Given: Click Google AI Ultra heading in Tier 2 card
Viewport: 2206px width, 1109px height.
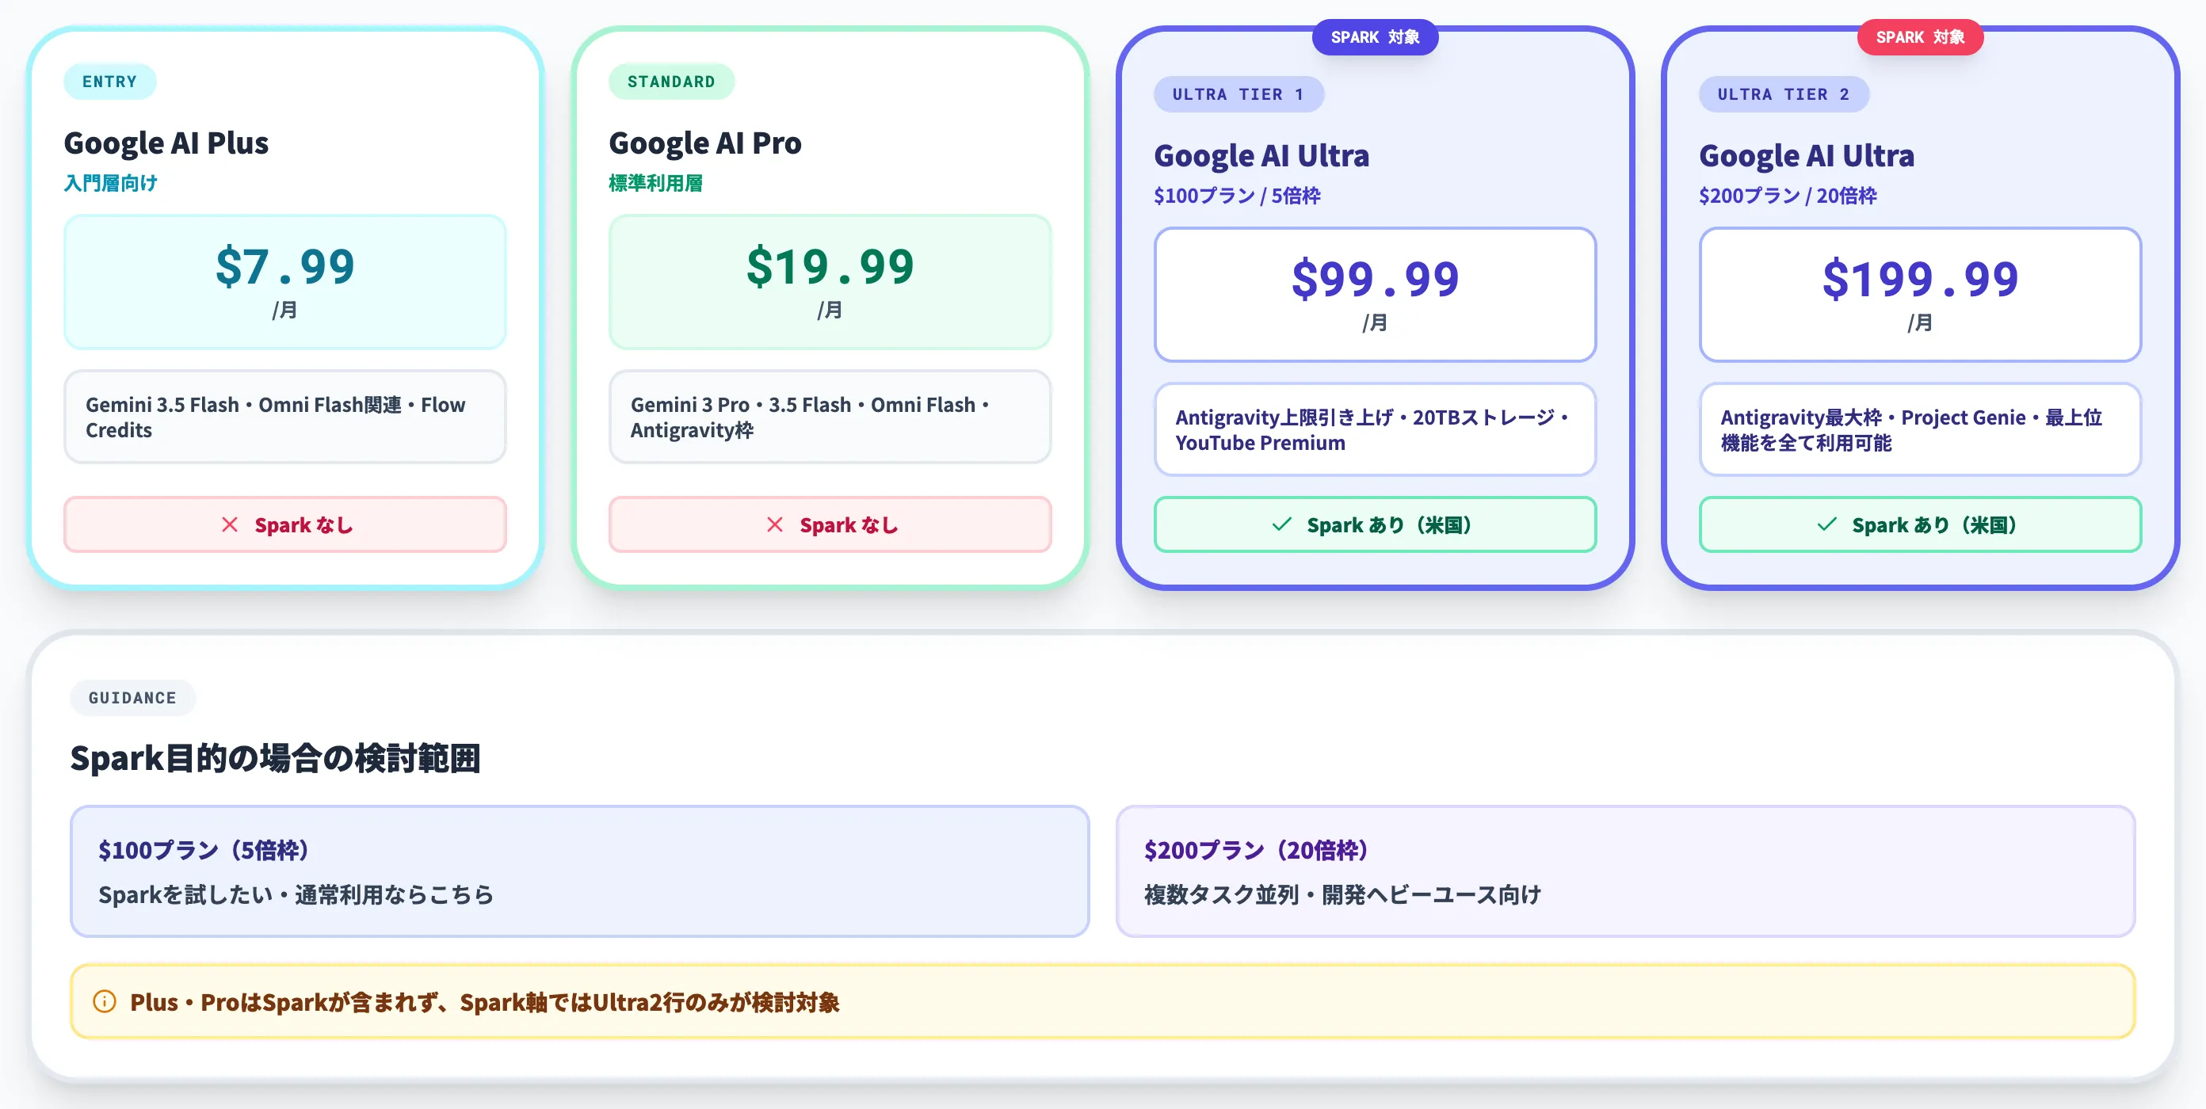Looking at the screenshot, I should coord(1807,156).
